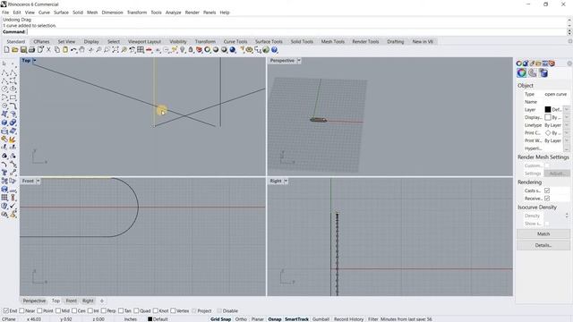Enable the Cen osnap checkbox
Viewport: 573px width, 322px height.
click(74, 310)
